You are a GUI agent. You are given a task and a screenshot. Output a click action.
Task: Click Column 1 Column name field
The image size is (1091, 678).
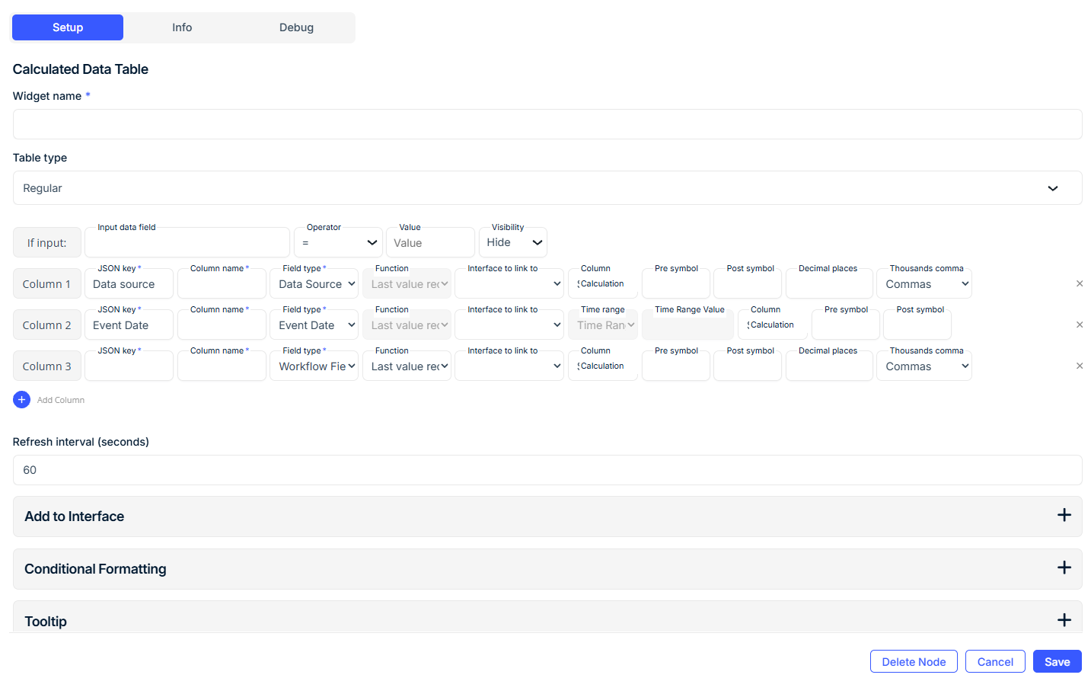[x=222, y=283]
